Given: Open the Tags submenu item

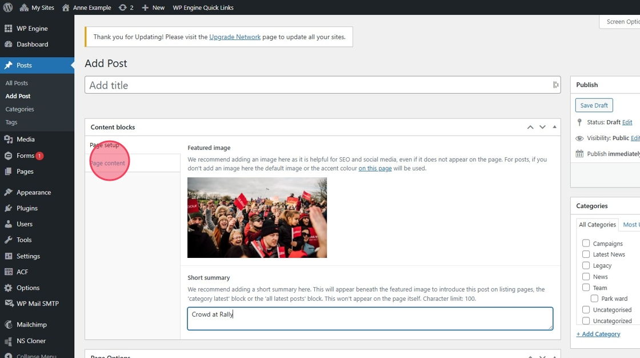Looking at the screenshot, I should [11, 122].
